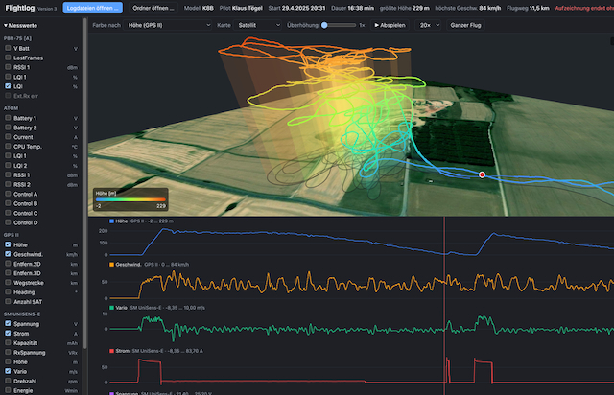Enable the Anzahl SAT checkbox
Screen dimensions: 614x395
point(8,301)
